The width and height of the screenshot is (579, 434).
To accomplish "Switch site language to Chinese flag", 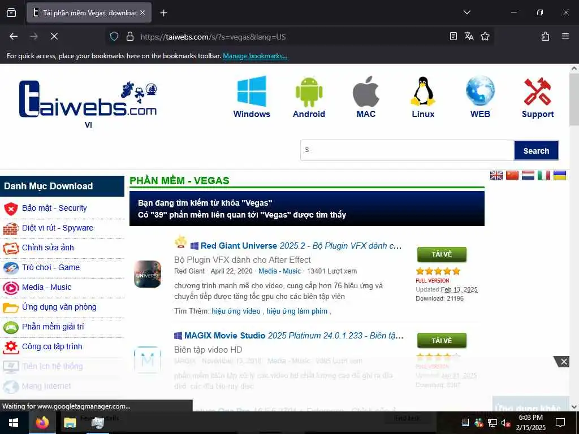I will (512, 175).
